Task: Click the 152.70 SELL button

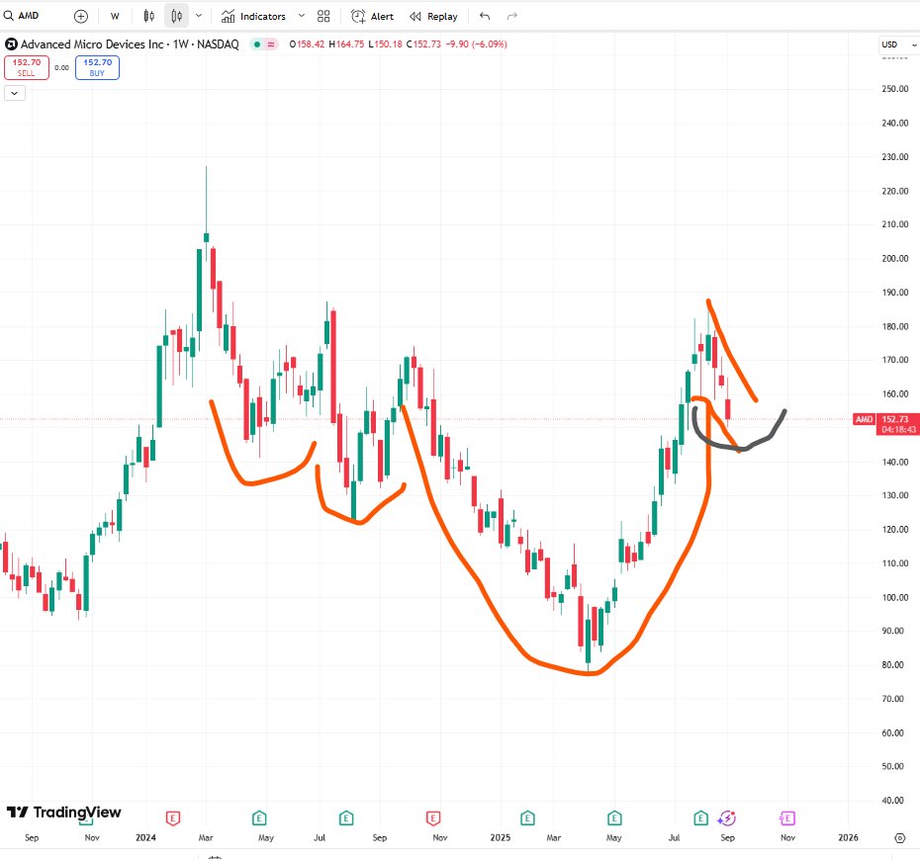Action: pyautogui.click(x=27, y=67)
